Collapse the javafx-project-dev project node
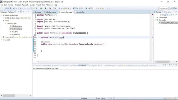This screenshot has height=100, width=178. (x=1, y=15)
